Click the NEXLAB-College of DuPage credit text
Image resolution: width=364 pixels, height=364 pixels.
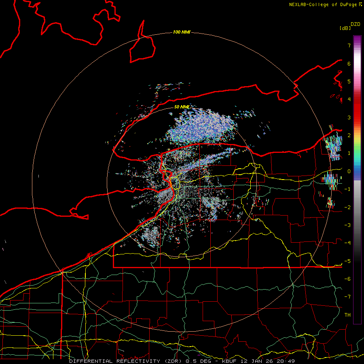tap(324, 4)
